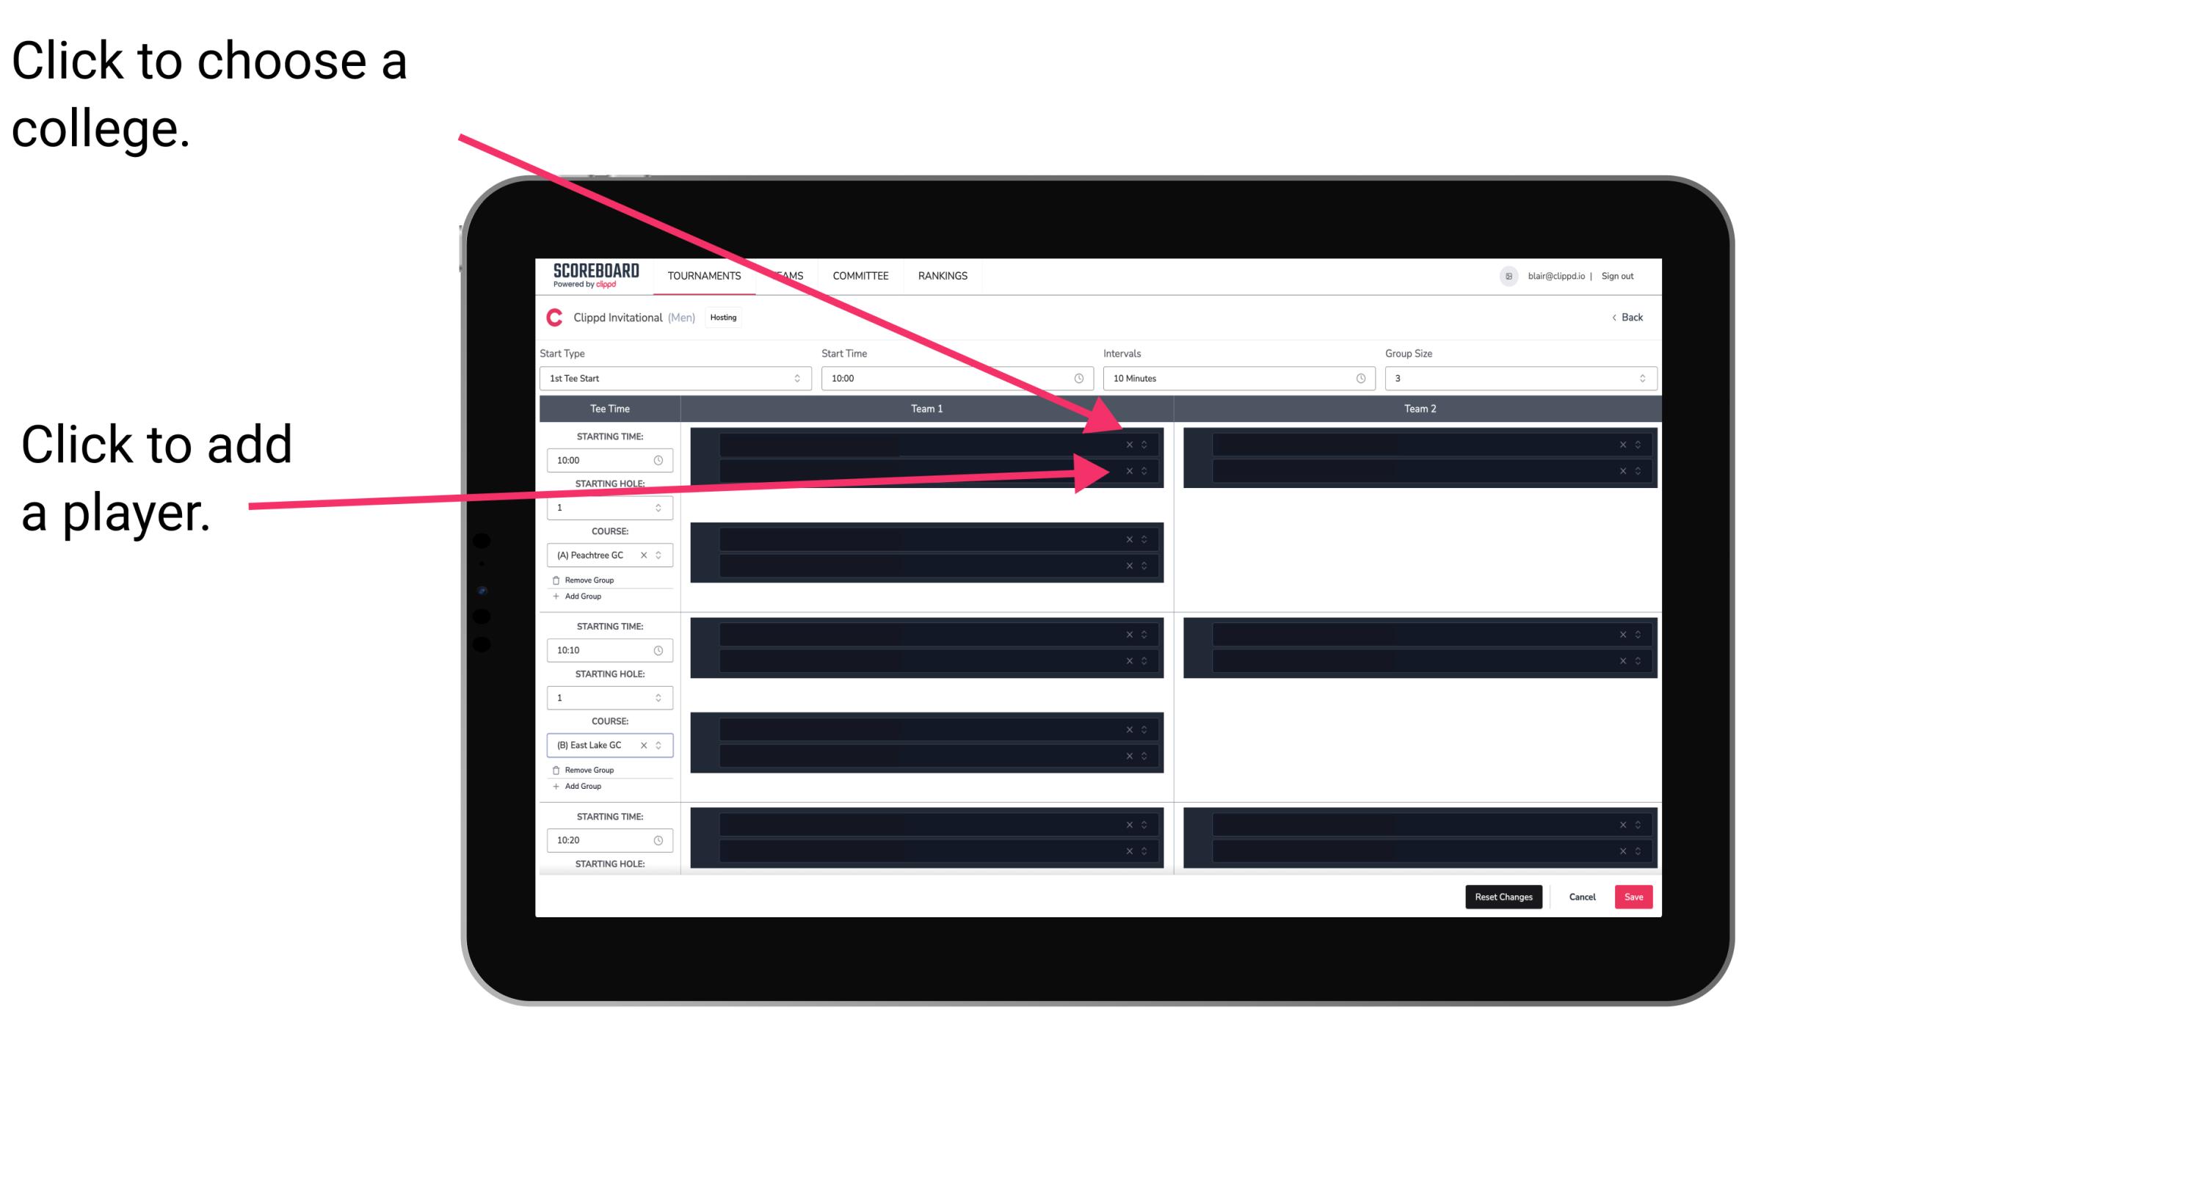Click the Back navigation link

tap(1627, 316)
